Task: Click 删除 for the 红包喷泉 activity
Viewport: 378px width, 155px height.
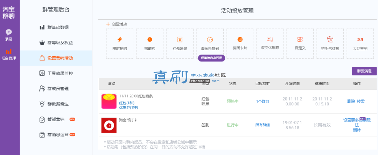Action: click(x=351, y=101)
